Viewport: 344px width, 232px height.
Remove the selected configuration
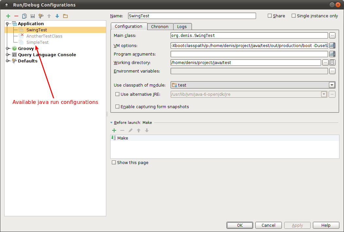(x=16, y=16)
